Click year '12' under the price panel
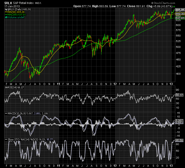This screenshot has height=168, width=185. click(115, 84)
